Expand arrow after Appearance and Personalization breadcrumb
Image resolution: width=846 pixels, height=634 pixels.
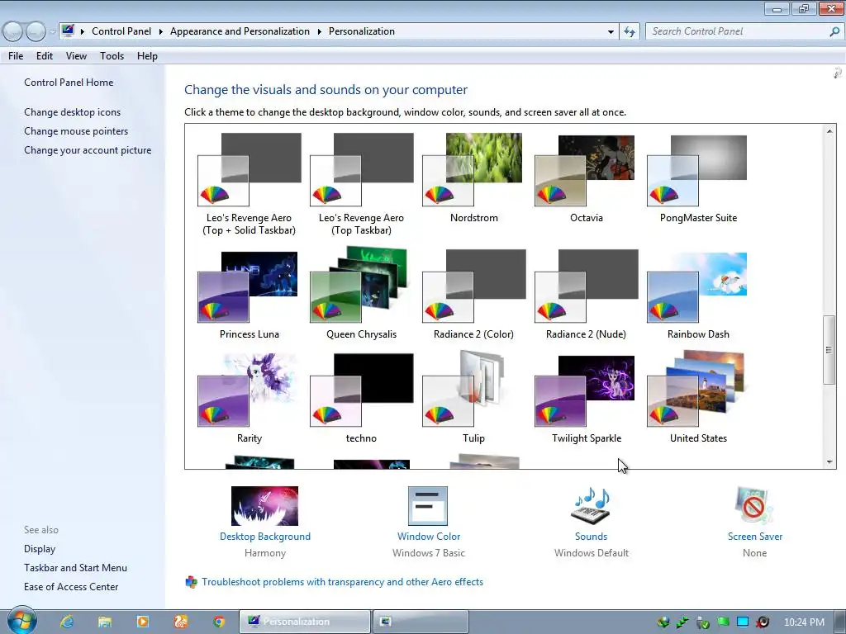[320, 31]
